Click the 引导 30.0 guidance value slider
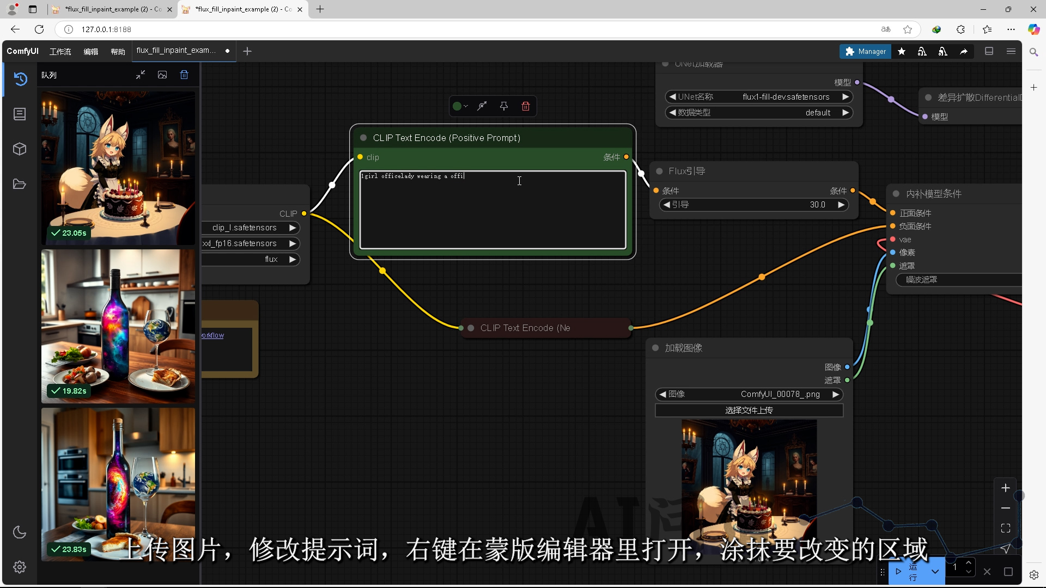 (754, 205)
